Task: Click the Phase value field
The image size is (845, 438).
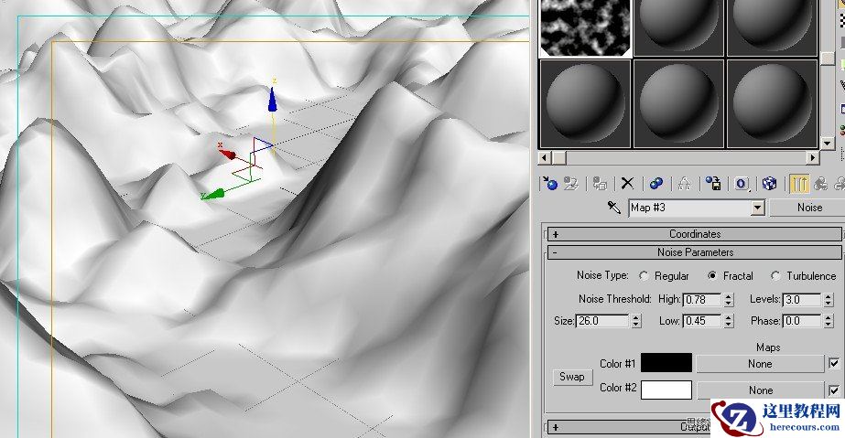Action: 802,321
